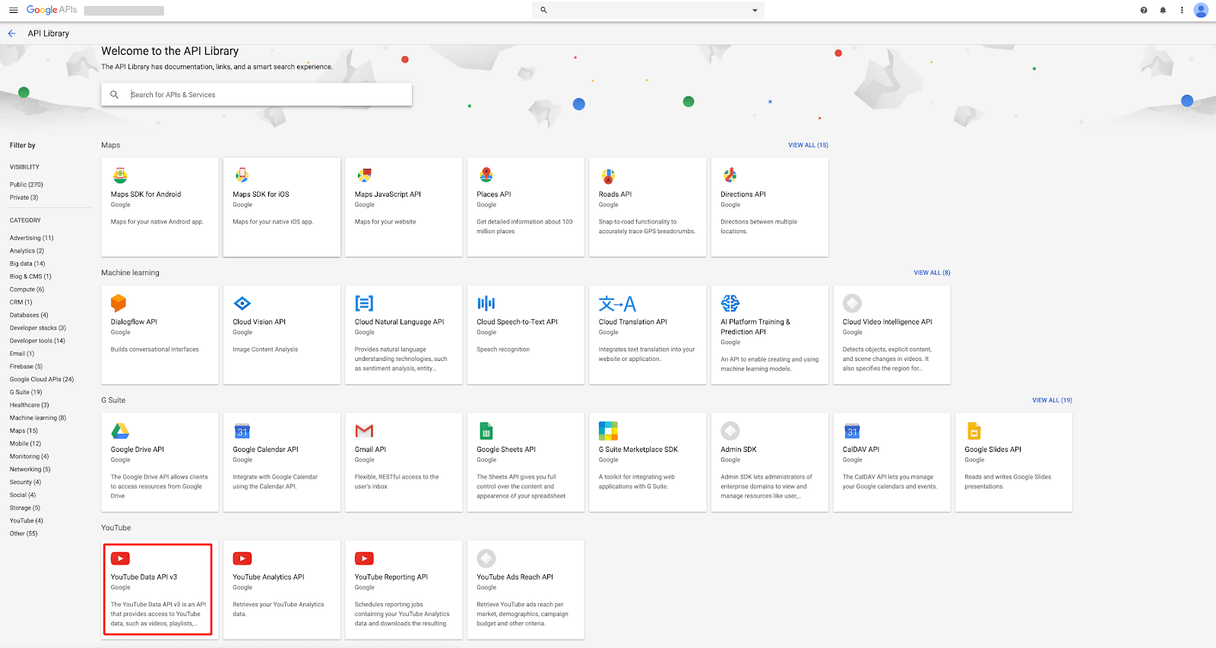1216x648 pixels.
Task: Open the user account avatar
Action: 1201,10
